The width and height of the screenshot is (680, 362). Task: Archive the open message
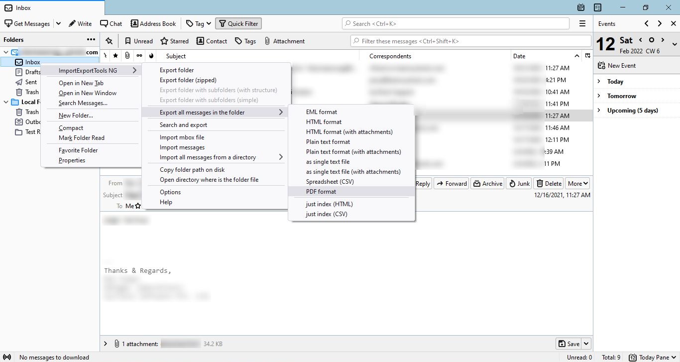[x=487, y=183]
